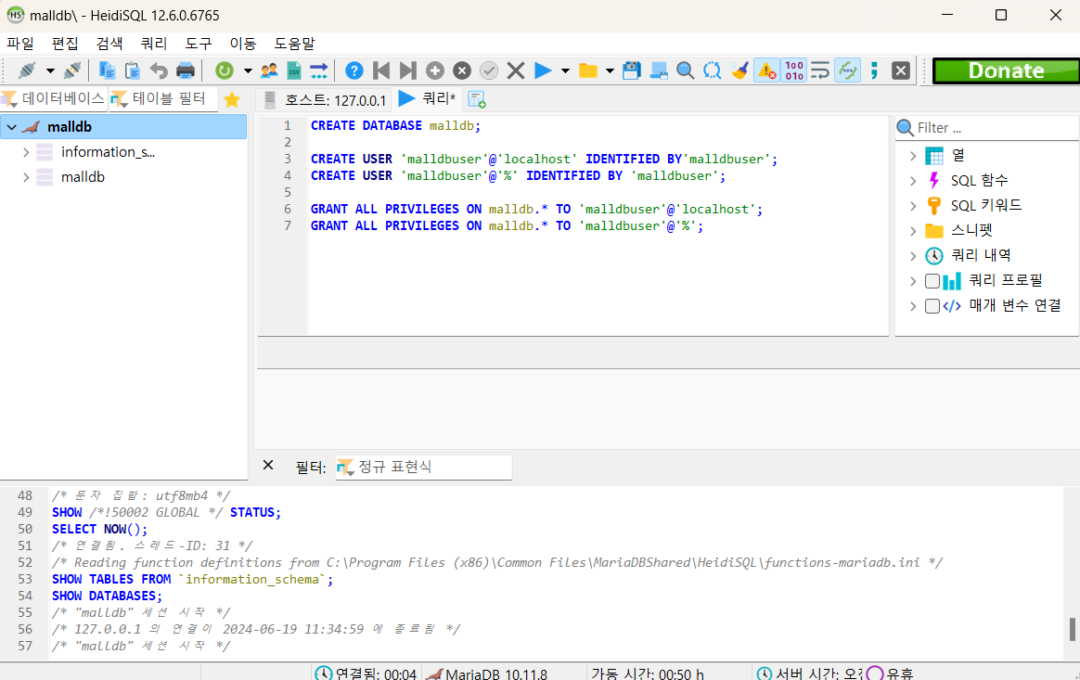Go to last row icon
This screenshot has height=680, width=1080.
tap(407, 71)
